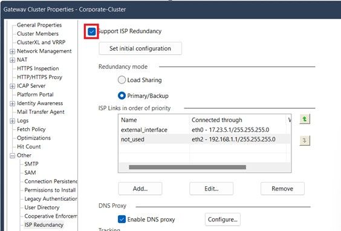This screenshot has height=231, width=341.
Task: Click Edit... for ISP link
Action: [212, 189]
